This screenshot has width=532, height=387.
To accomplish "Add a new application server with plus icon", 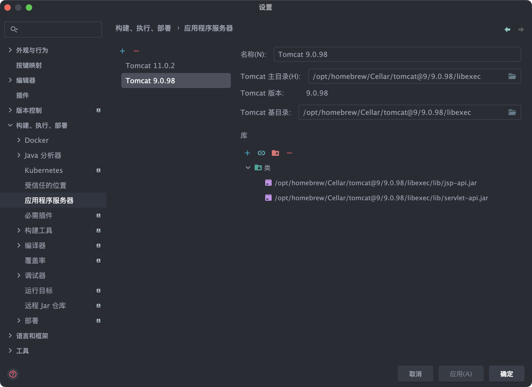I will coord(122,51).
